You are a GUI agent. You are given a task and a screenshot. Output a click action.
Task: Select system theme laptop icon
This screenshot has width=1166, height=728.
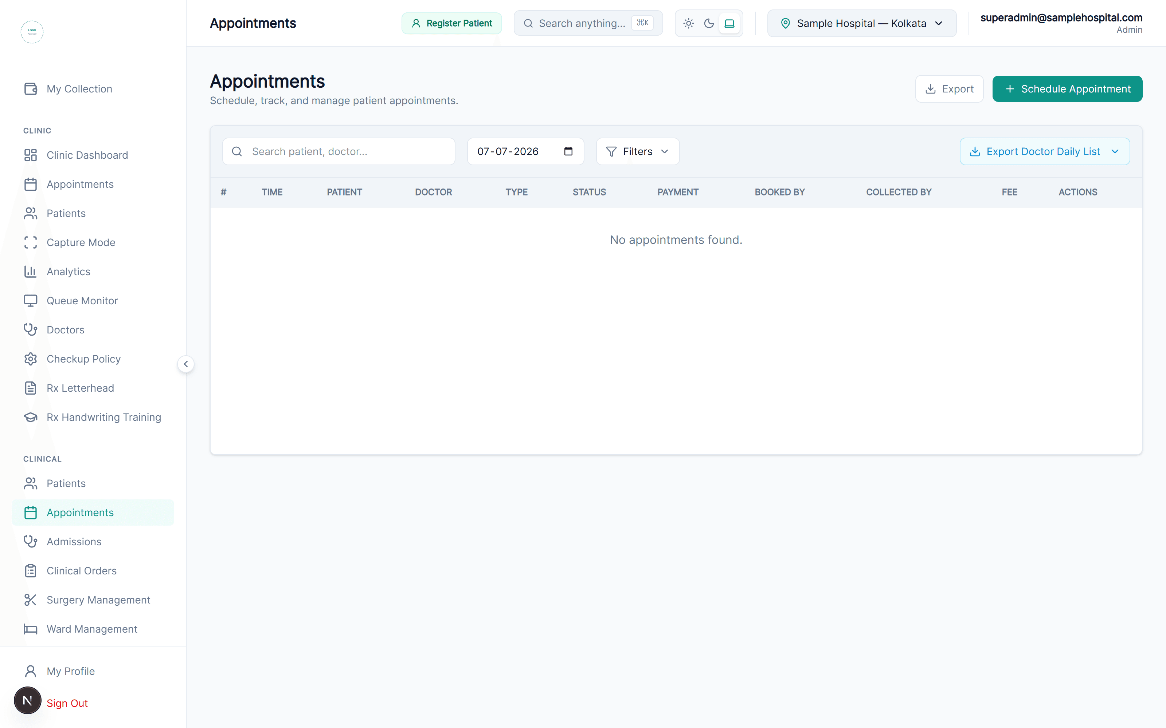click(729, 23)
